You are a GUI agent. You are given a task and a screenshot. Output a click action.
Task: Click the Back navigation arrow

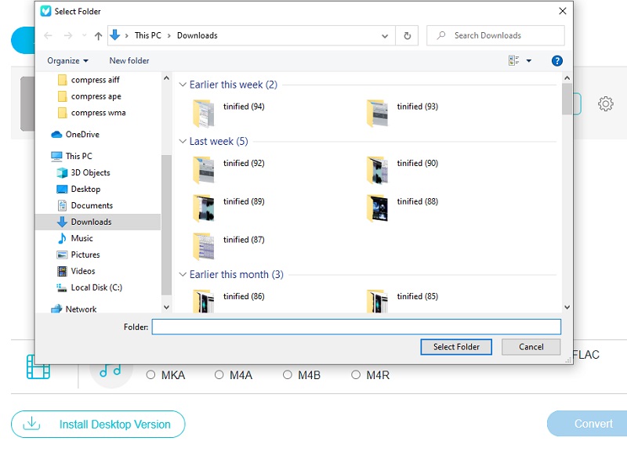coord(49,36)
